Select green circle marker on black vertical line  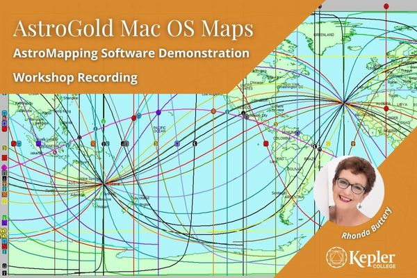[x=104, y=122]
